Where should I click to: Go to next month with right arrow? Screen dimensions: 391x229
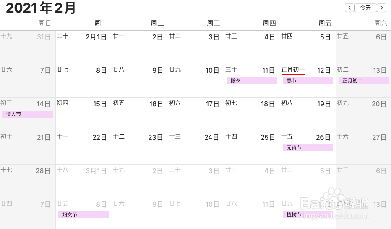click(382, 8)
